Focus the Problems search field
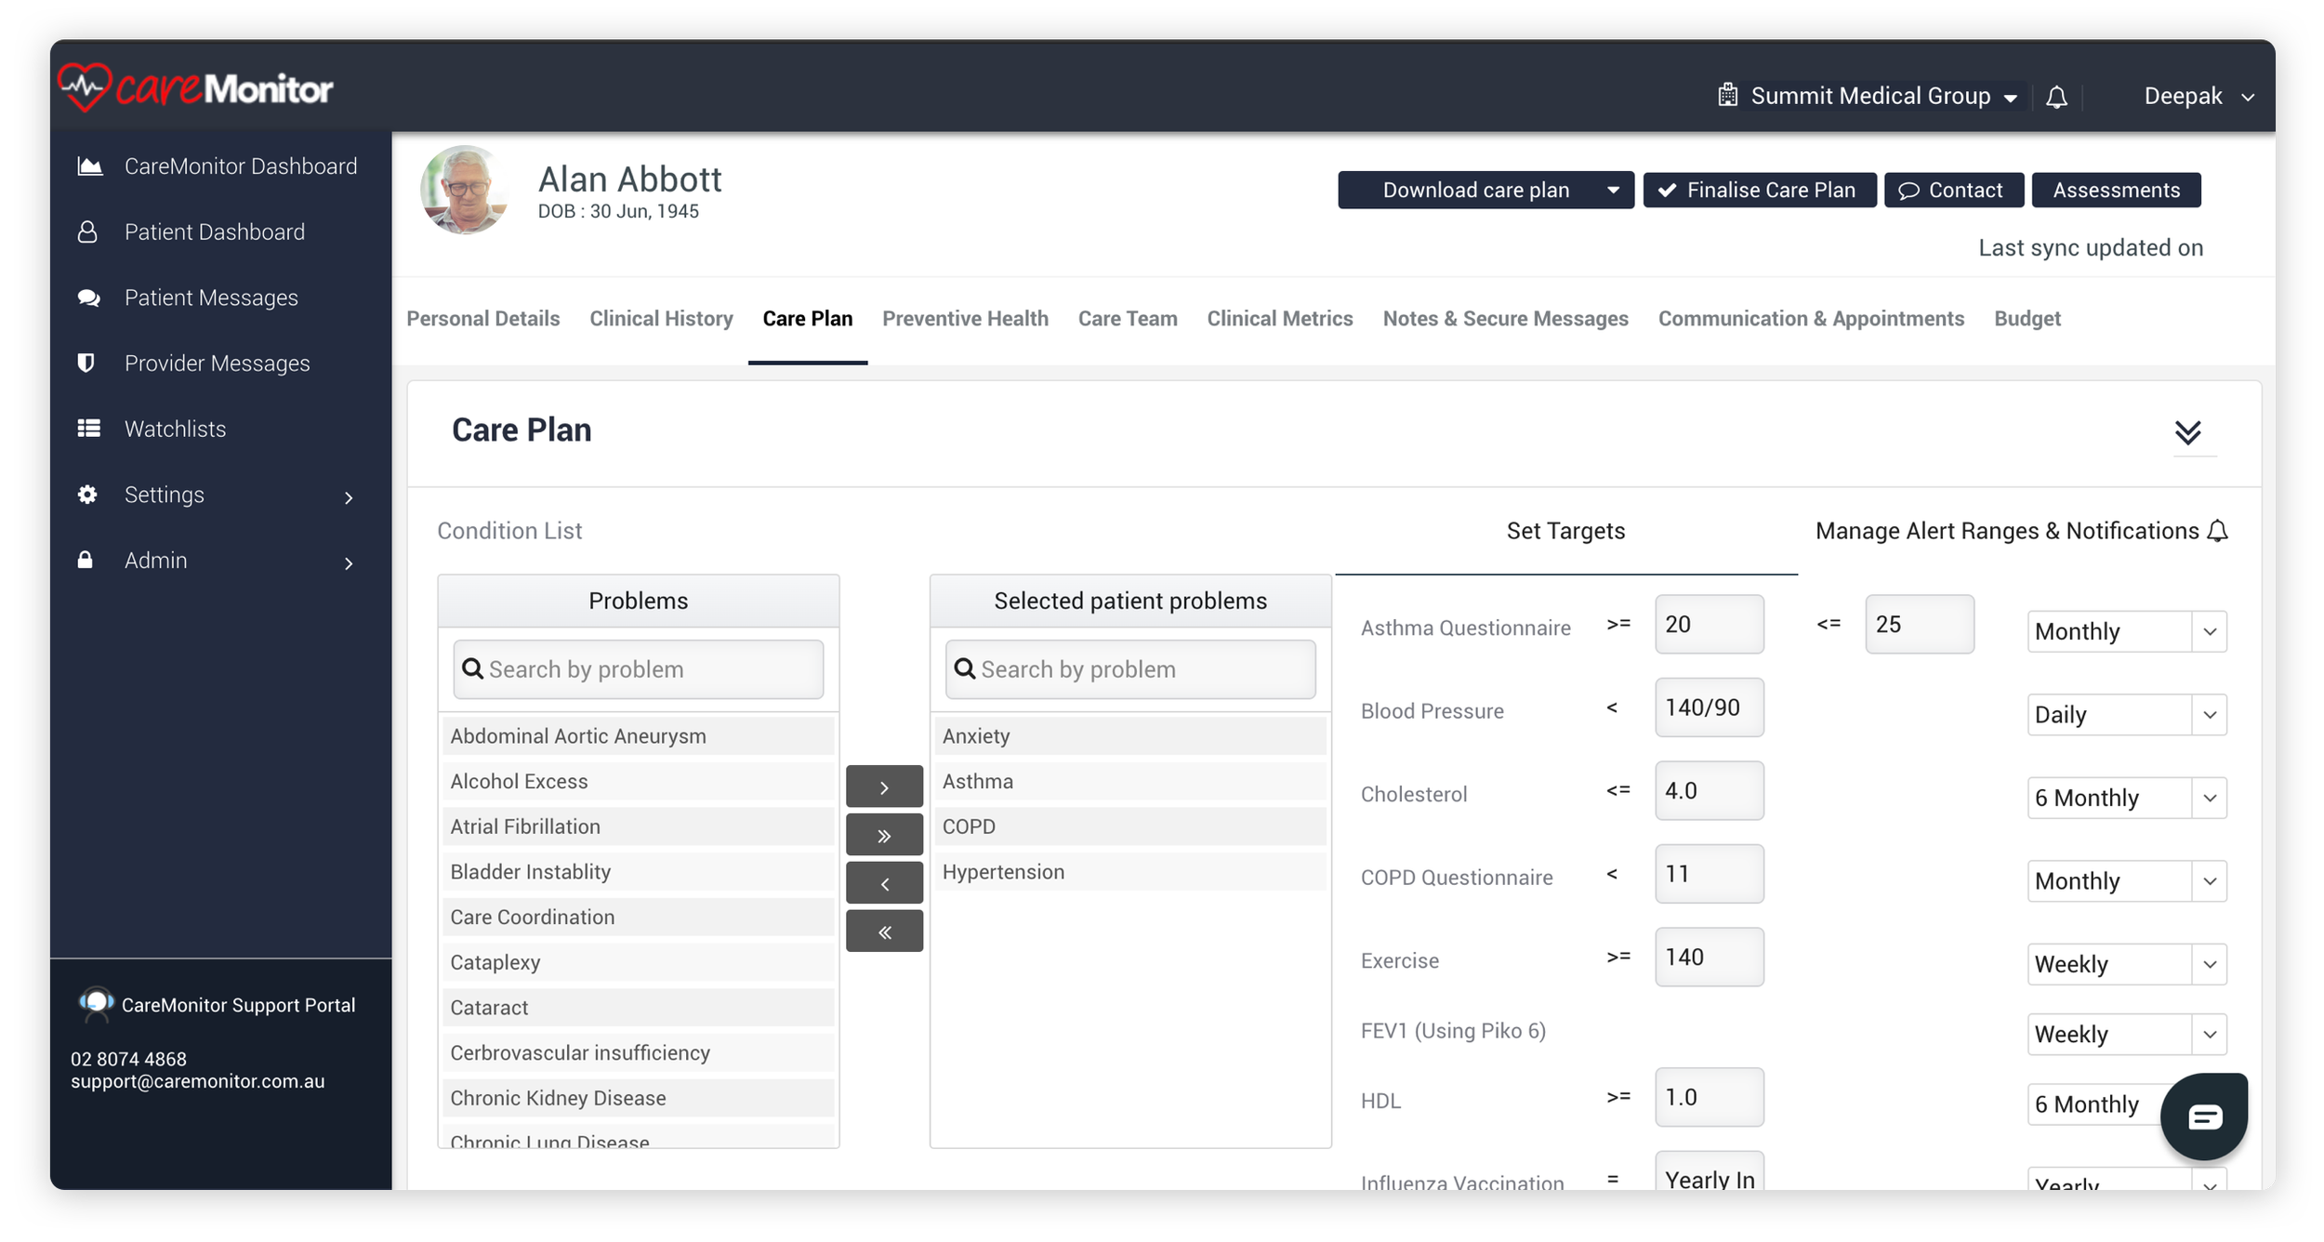The width and height of the screenshot is (2324, 1242). 638,669
